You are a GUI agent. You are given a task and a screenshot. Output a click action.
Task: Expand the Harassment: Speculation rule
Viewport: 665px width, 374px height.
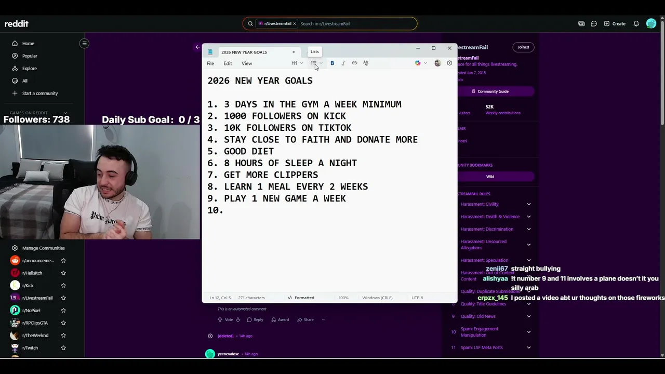point(529,260)
